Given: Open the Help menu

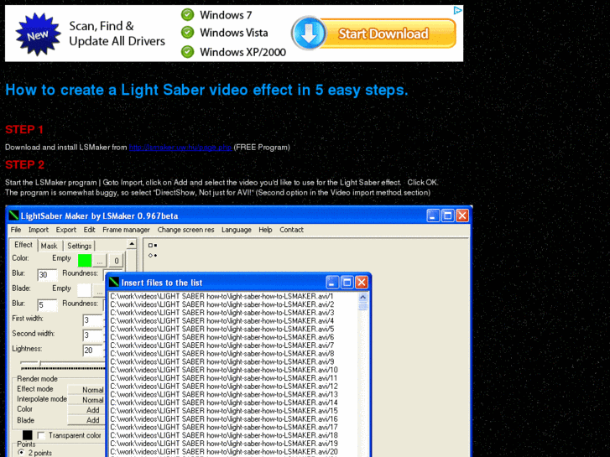Looking at the screenshot, I should (265, 230).
